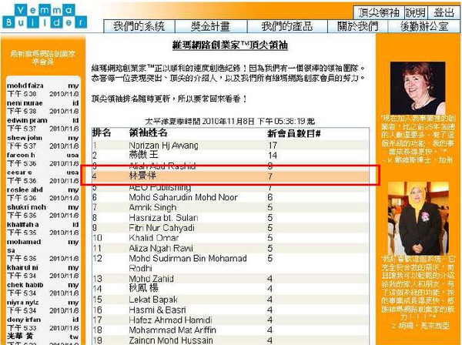This screenshot has height=345, width=462.
Task: Click leader name Mohd Saharudin Mohd Noor
Action: pos(183,197)
